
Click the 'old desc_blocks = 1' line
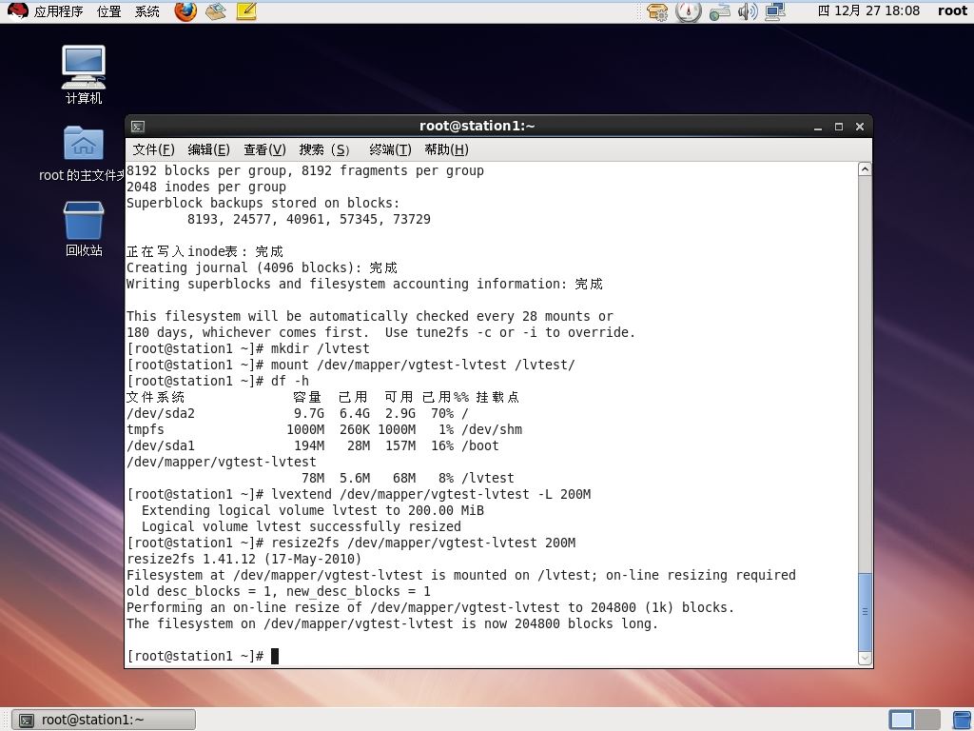tap(279, 591)
